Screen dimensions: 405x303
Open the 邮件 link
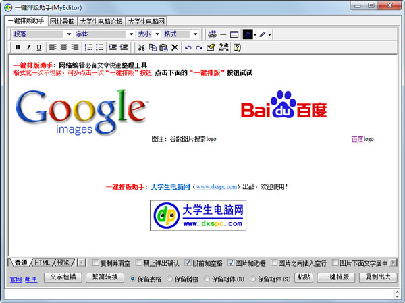[x=31, y=279]
